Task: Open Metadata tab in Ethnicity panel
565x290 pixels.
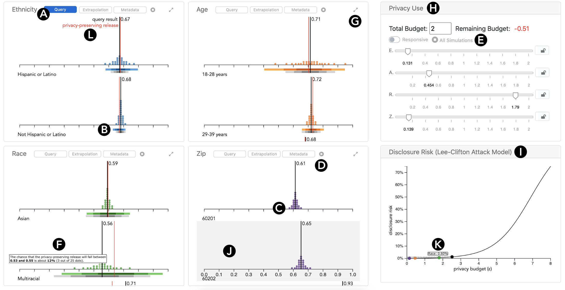Action: 130,10
